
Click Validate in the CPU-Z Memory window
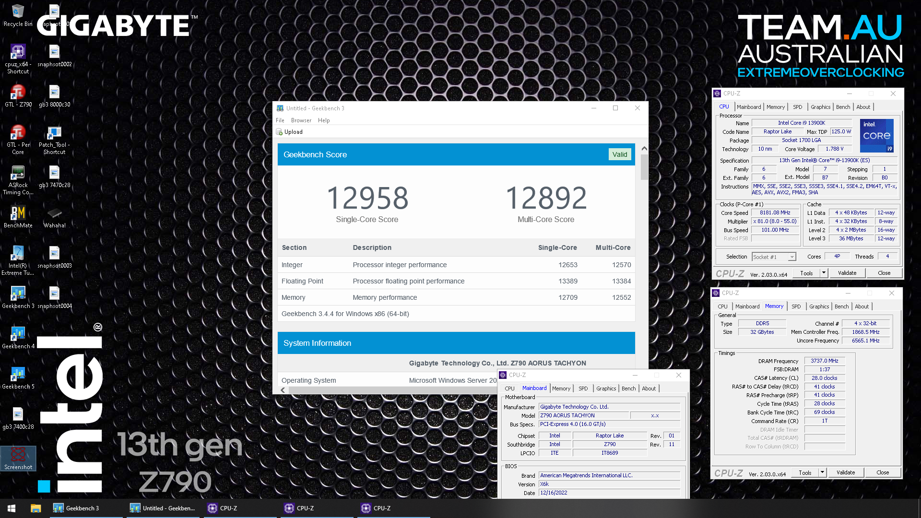[845, 472]
